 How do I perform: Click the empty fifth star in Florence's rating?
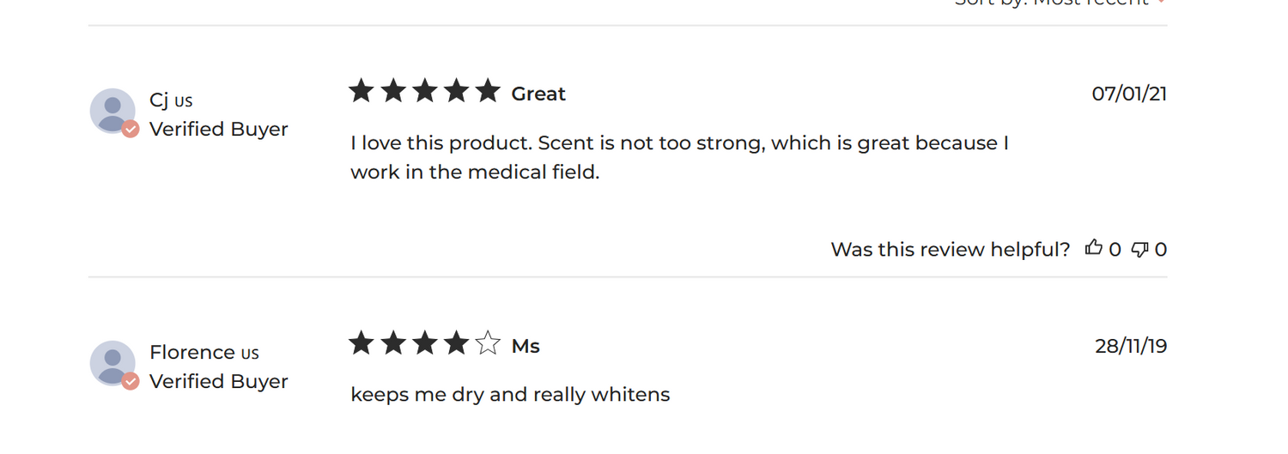tap(488, 343)
